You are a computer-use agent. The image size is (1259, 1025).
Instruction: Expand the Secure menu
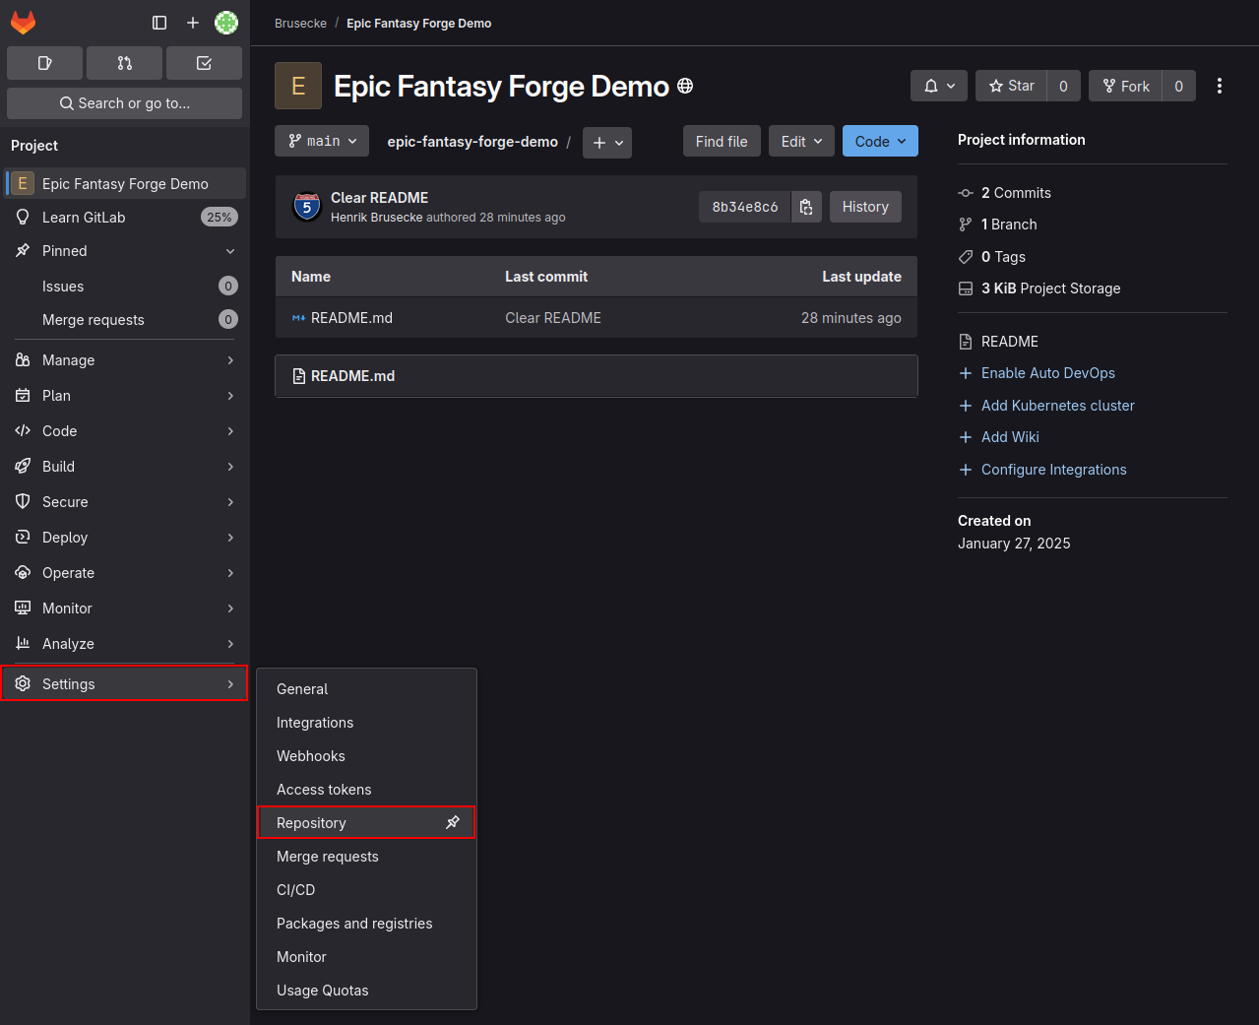pyautogui.click(x=124, y=502)
